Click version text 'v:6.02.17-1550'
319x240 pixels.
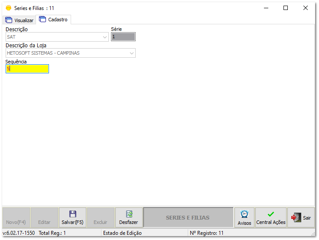click(x=19, y=233)
